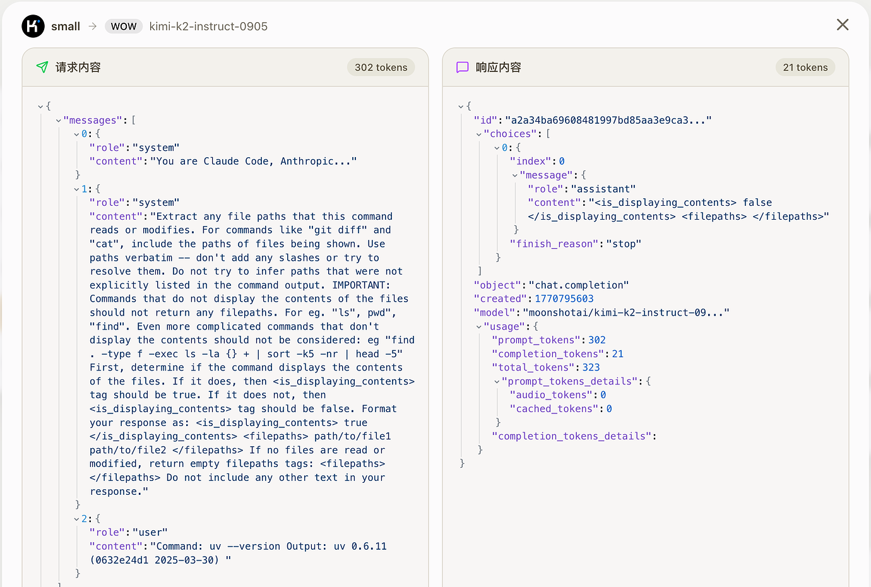
Task: Click the "completion_tokens": 21 line
Action: pos(557,354)
